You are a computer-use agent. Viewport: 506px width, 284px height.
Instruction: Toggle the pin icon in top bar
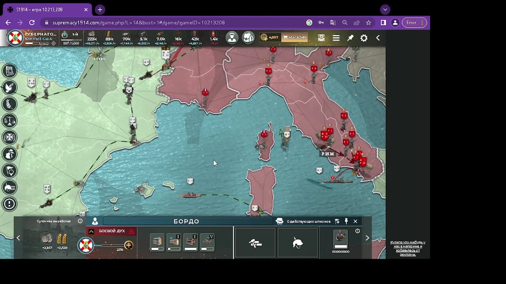coord(350,38)
